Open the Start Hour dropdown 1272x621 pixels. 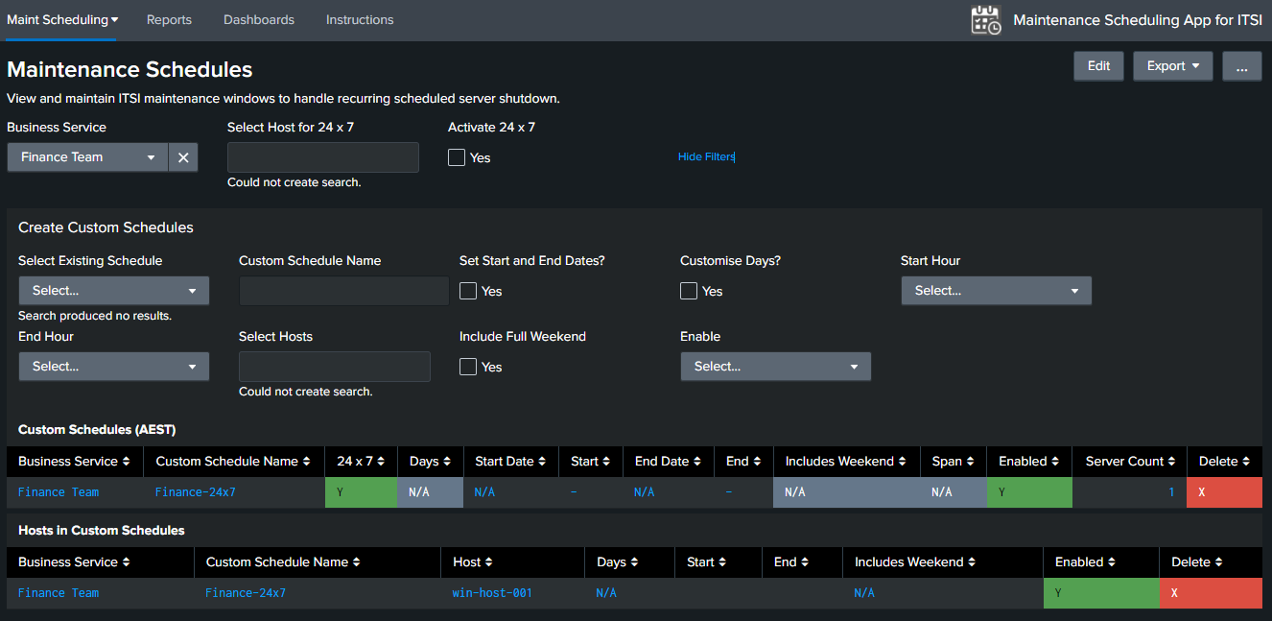[x=996, y=291]
